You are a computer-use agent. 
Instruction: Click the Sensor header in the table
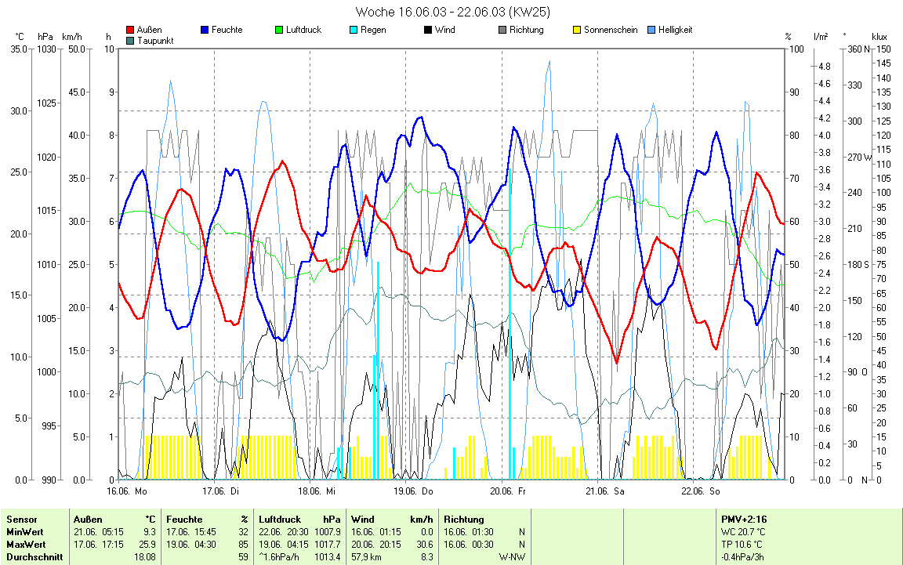pos(23,519)
